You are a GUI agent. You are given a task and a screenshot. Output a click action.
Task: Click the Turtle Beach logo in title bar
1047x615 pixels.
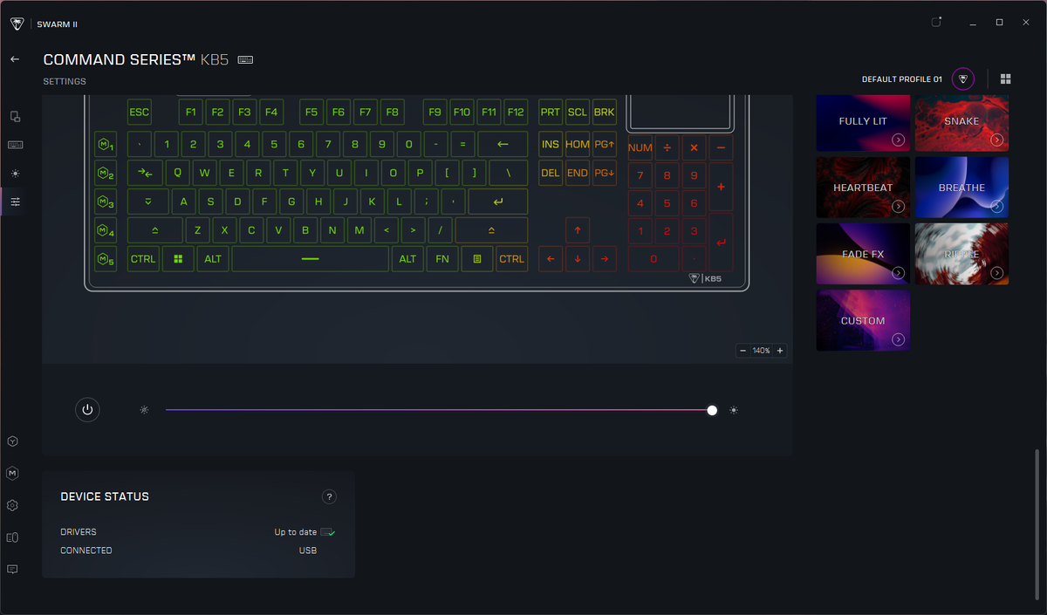(x=17, y=24)
